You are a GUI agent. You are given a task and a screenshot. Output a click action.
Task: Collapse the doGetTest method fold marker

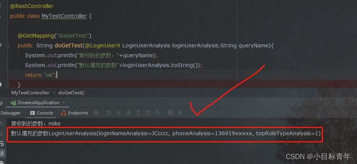[x=8, y=45]
